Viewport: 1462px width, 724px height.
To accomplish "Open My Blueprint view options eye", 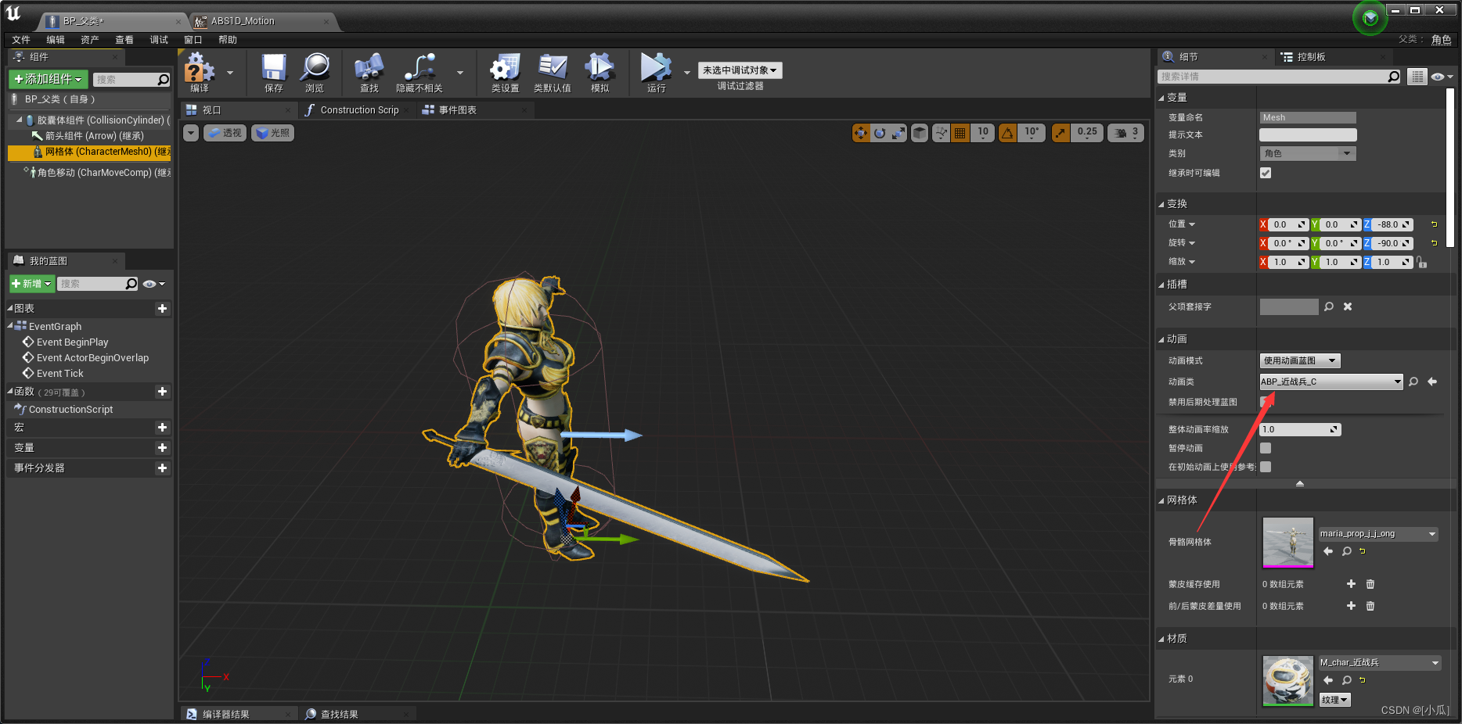I will (153, 284).
